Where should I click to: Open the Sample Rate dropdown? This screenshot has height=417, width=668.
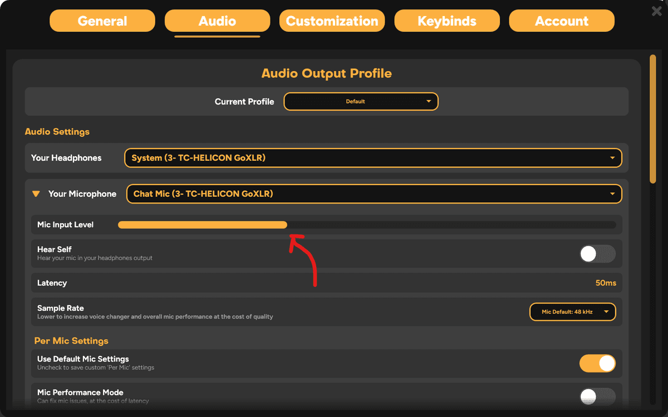tap(573, 312)
